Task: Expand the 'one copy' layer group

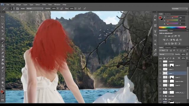Action: (x=163, y=96)
